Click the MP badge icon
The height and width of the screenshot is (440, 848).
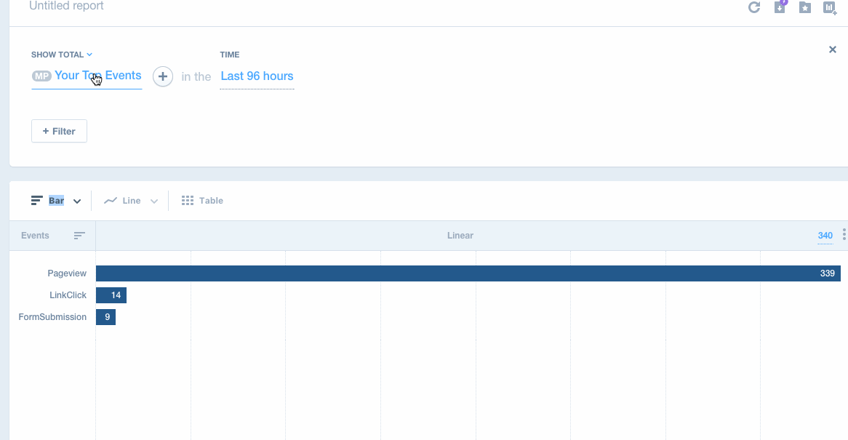[41, 76]
